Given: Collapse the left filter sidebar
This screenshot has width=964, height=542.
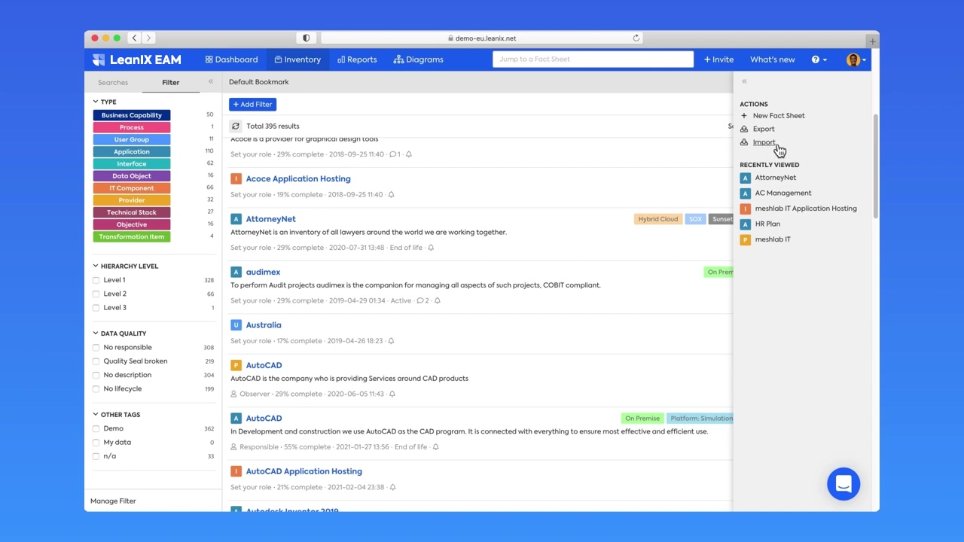Looking at the screenshot, I should coord(211,81).
